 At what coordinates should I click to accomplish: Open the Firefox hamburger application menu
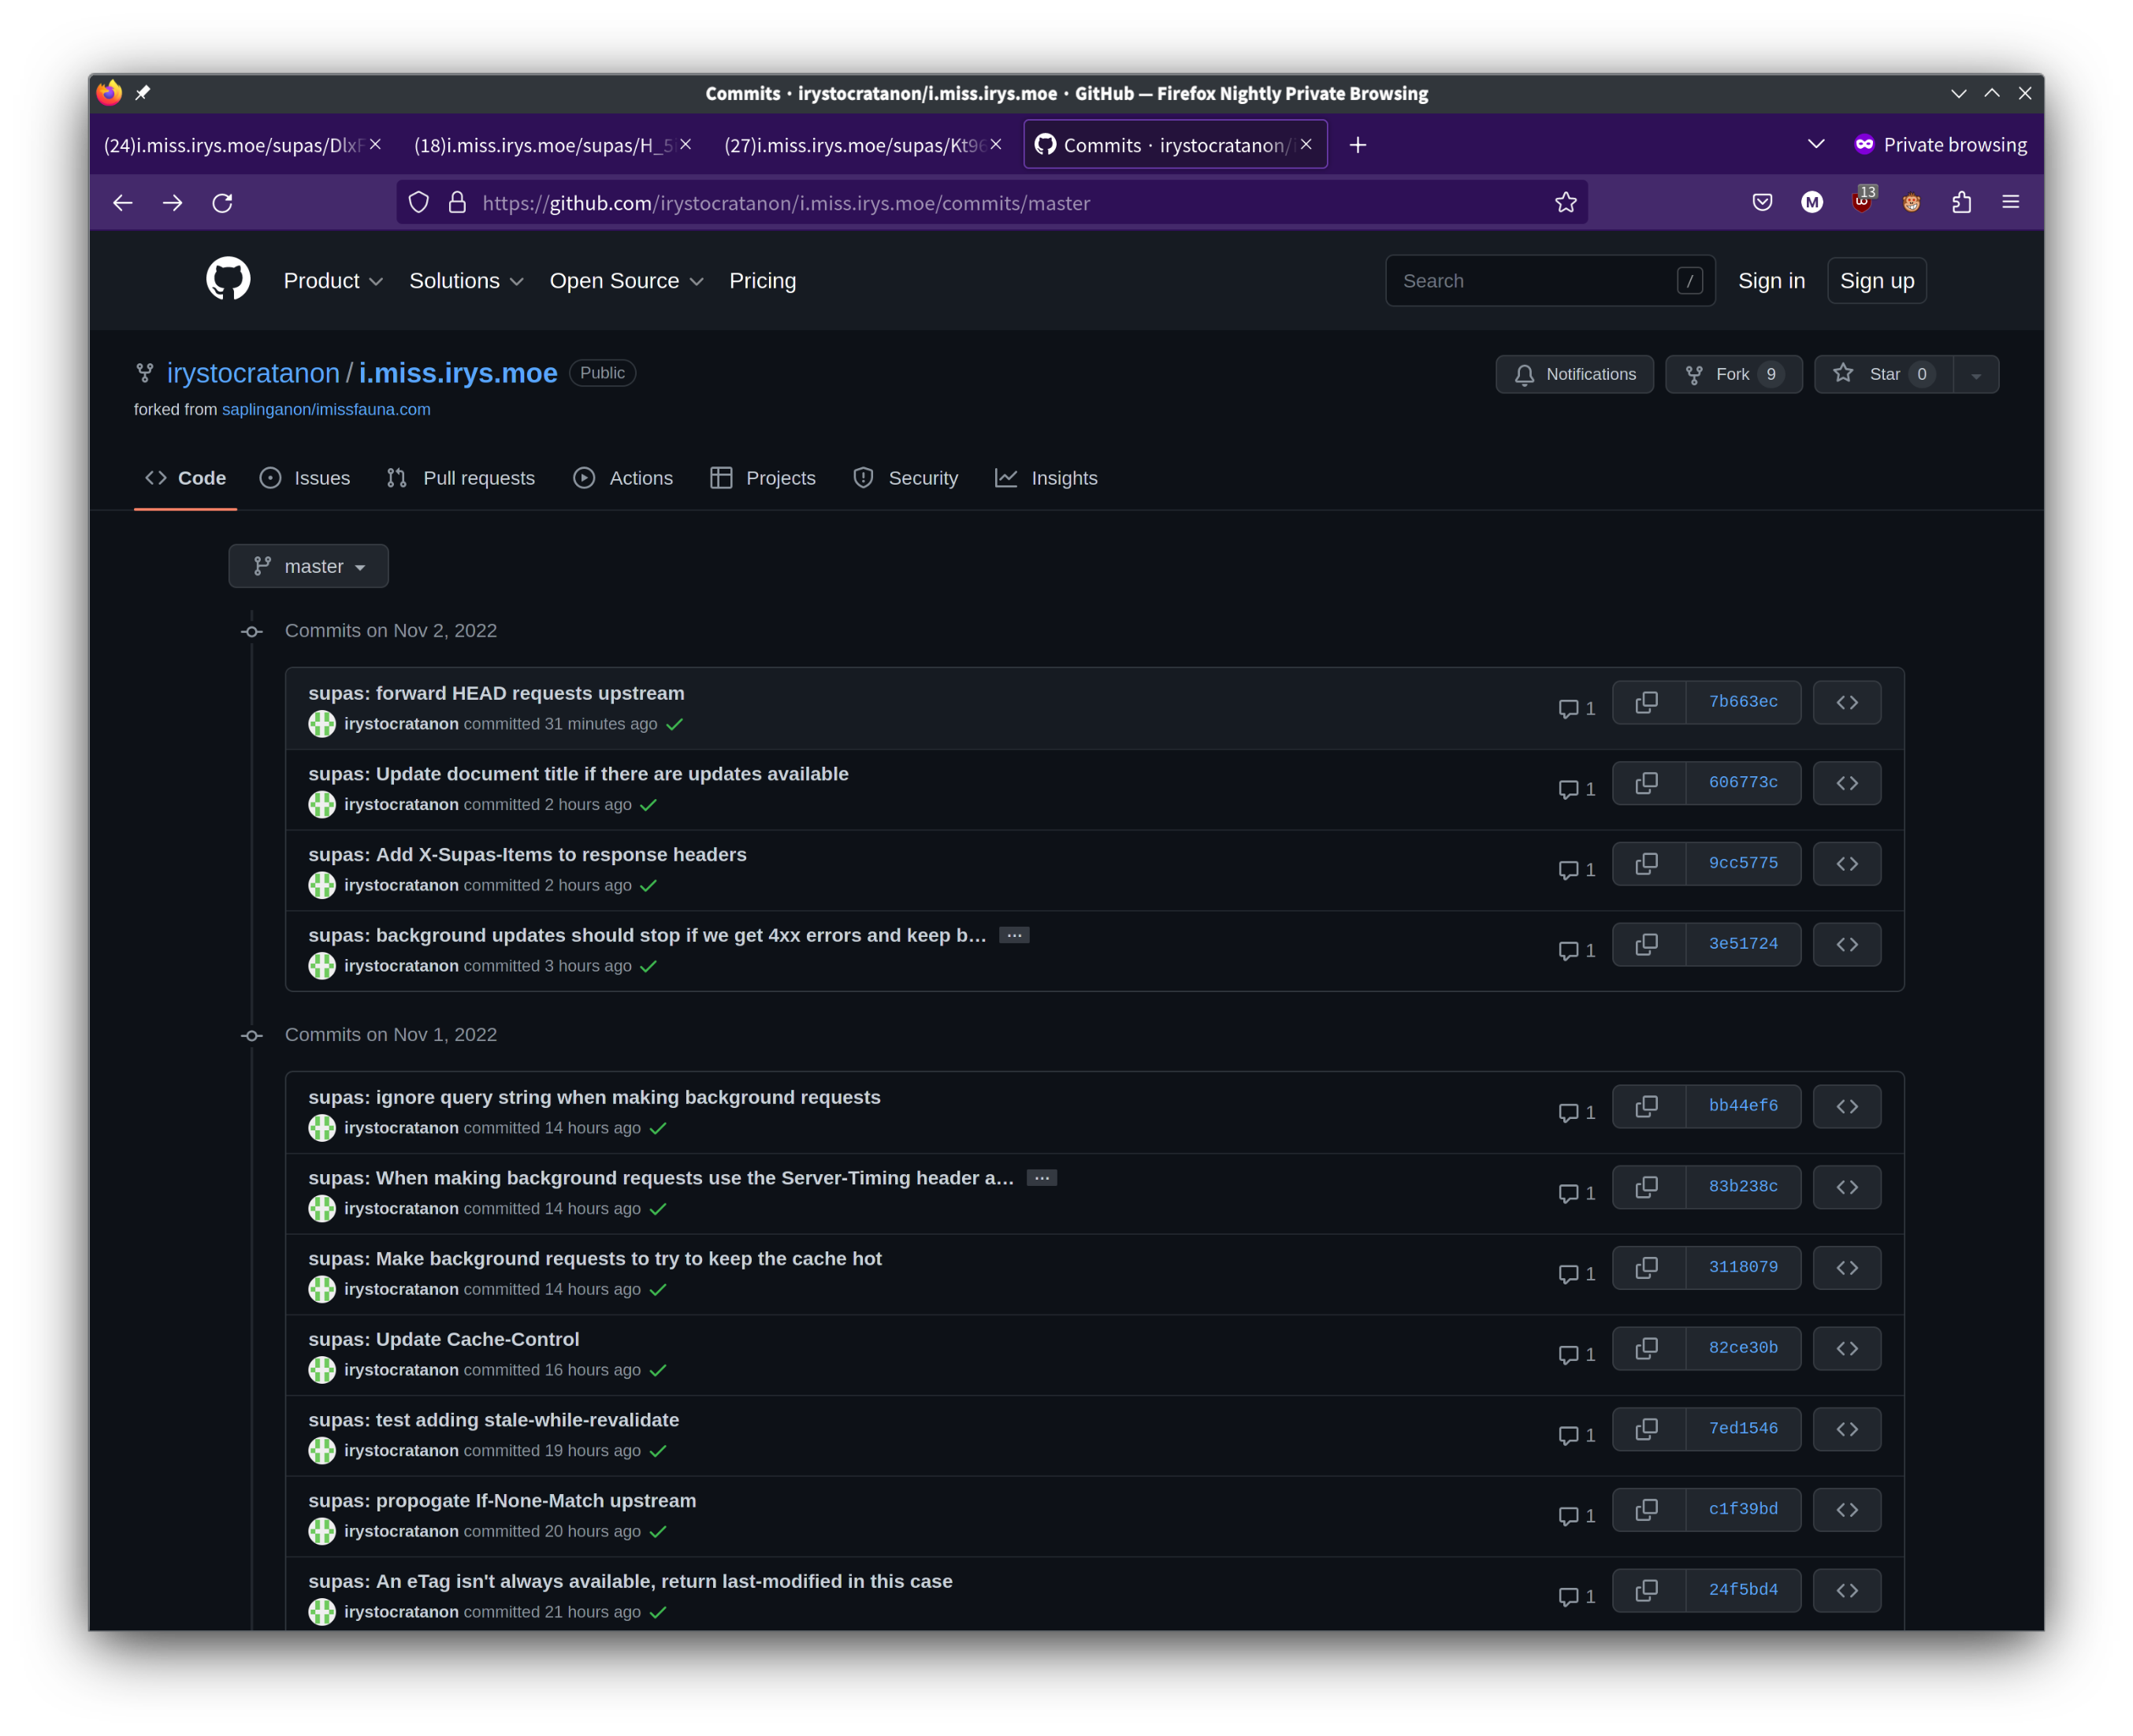2010,203
